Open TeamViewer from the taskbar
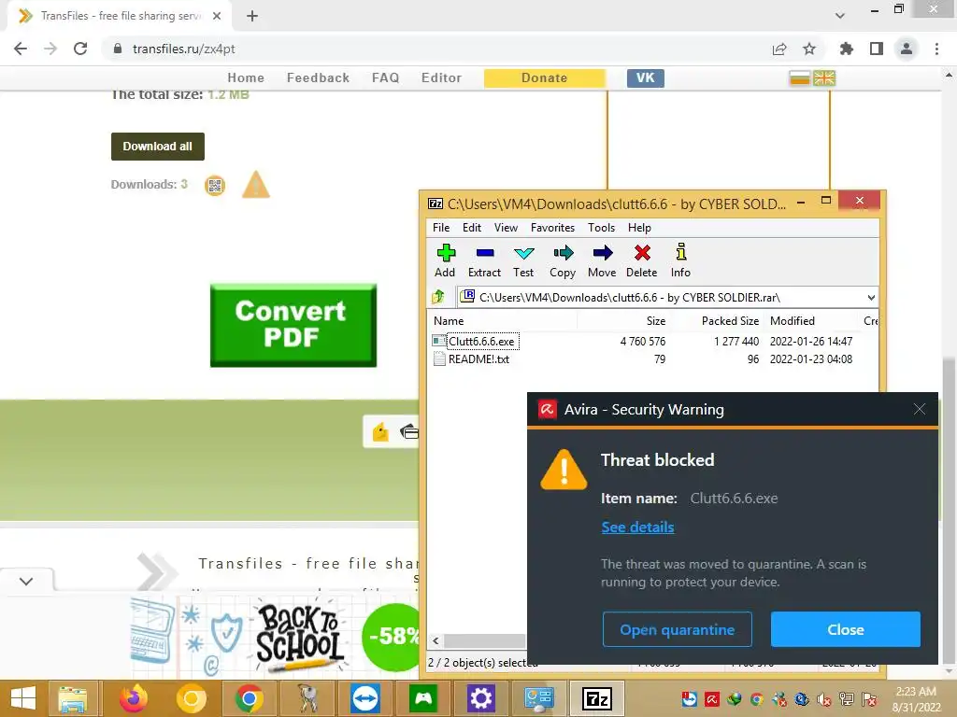Viewport: 957px width, 717px height. 365,698
